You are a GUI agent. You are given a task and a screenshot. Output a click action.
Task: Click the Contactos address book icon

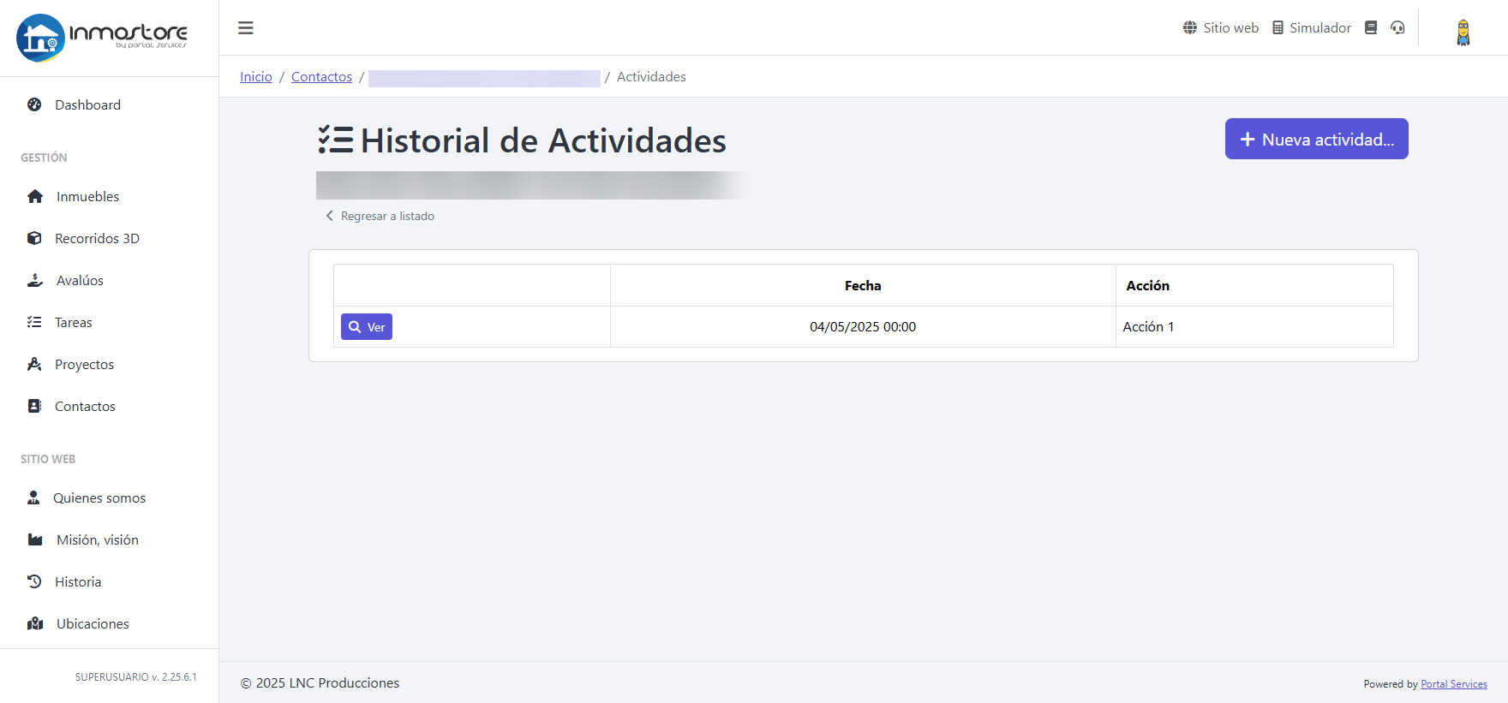tap(34, 406)
